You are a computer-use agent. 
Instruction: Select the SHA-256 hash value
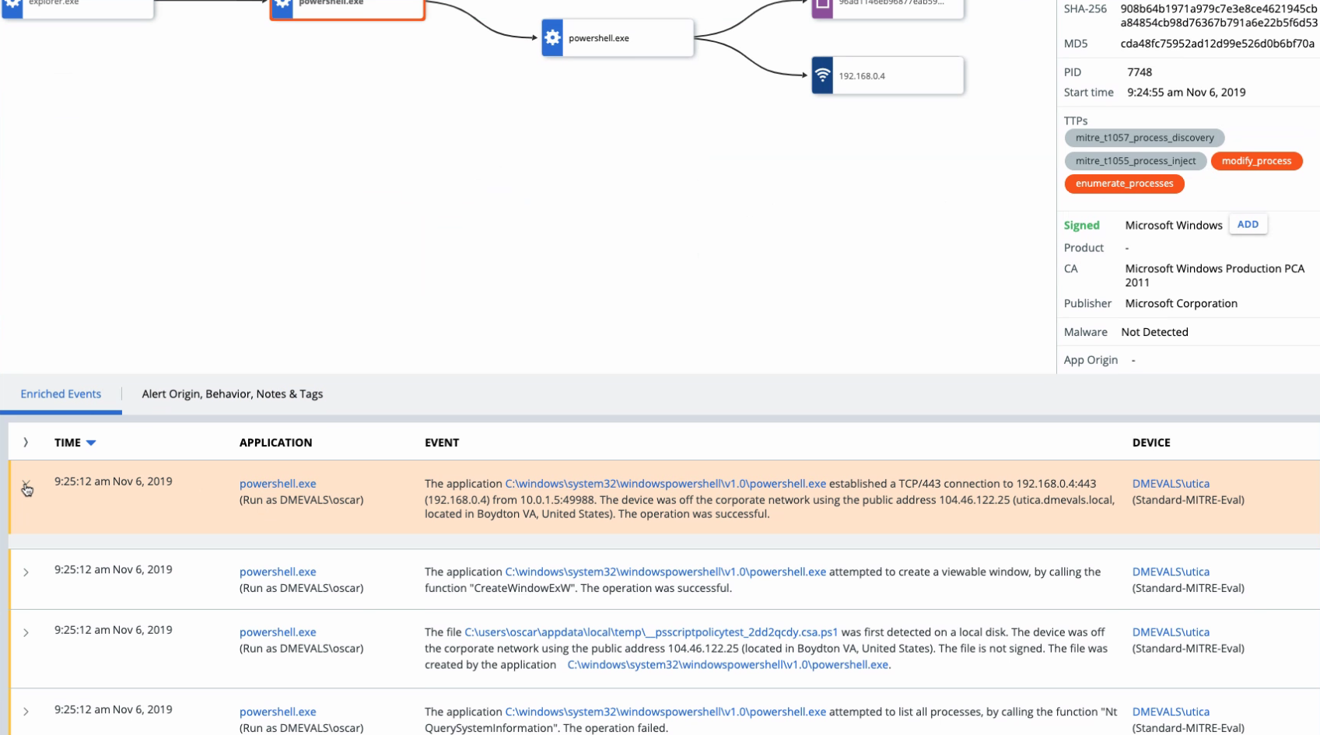coord(1219,16)
